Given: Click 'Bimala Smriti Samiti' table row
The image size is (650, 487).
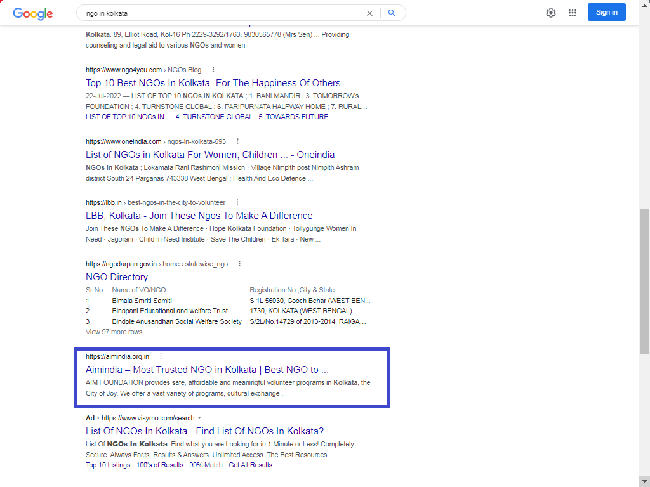Looking at the screenshot, I should [x=228, y=301].
